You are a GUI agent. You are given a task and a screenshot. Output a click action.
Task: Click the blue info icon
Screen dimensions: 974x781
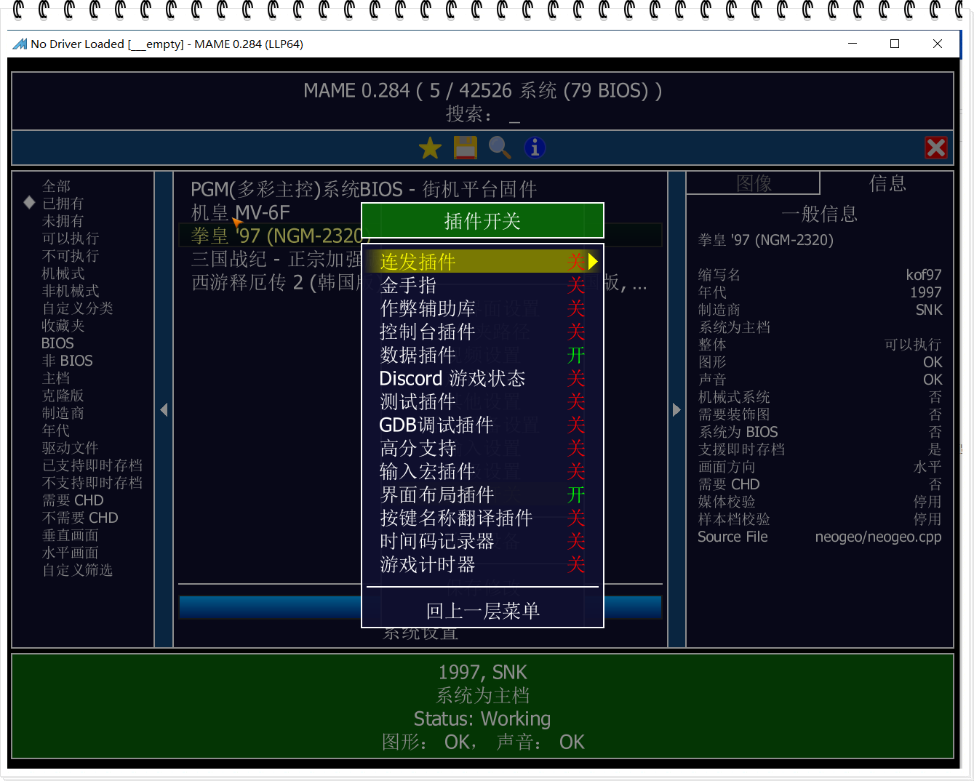(x=535, y=148)
